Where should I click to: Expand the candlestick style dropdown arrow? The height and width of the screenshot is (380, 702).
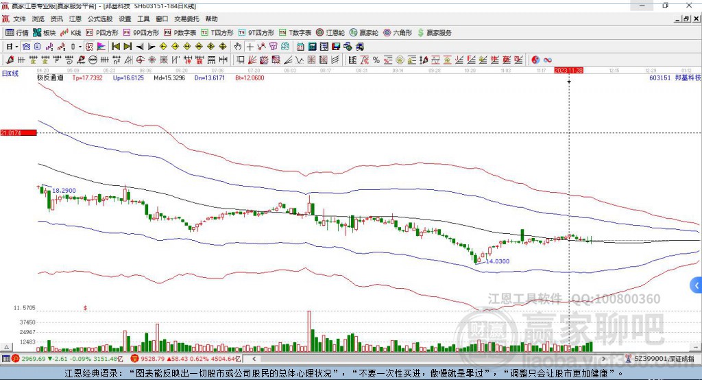coord(80,47)
